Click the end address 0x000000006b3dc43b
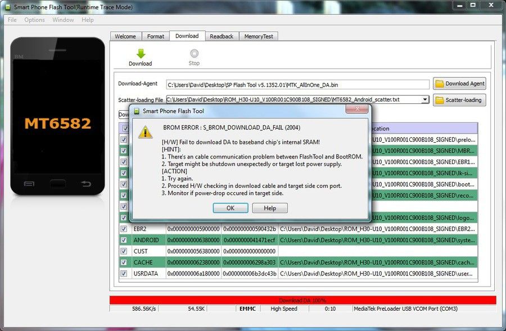 click(x=250, y=274)
